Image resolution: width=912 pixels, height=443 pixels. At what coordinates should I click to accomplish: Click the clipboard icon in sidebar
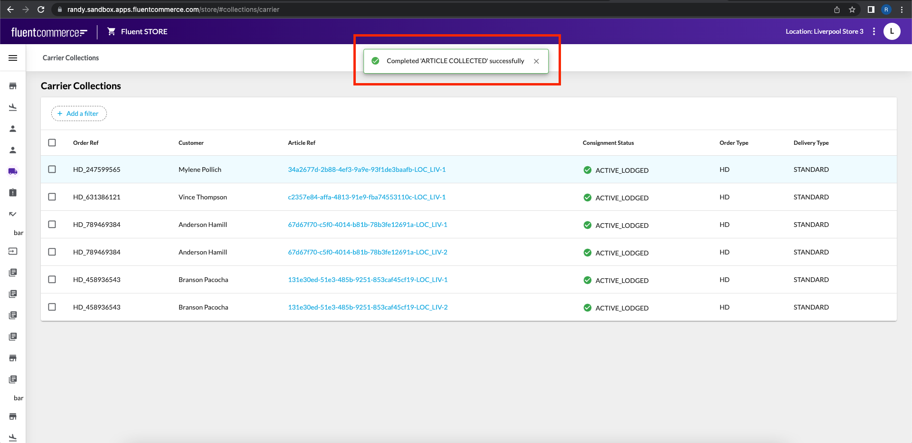click(13, 192)
